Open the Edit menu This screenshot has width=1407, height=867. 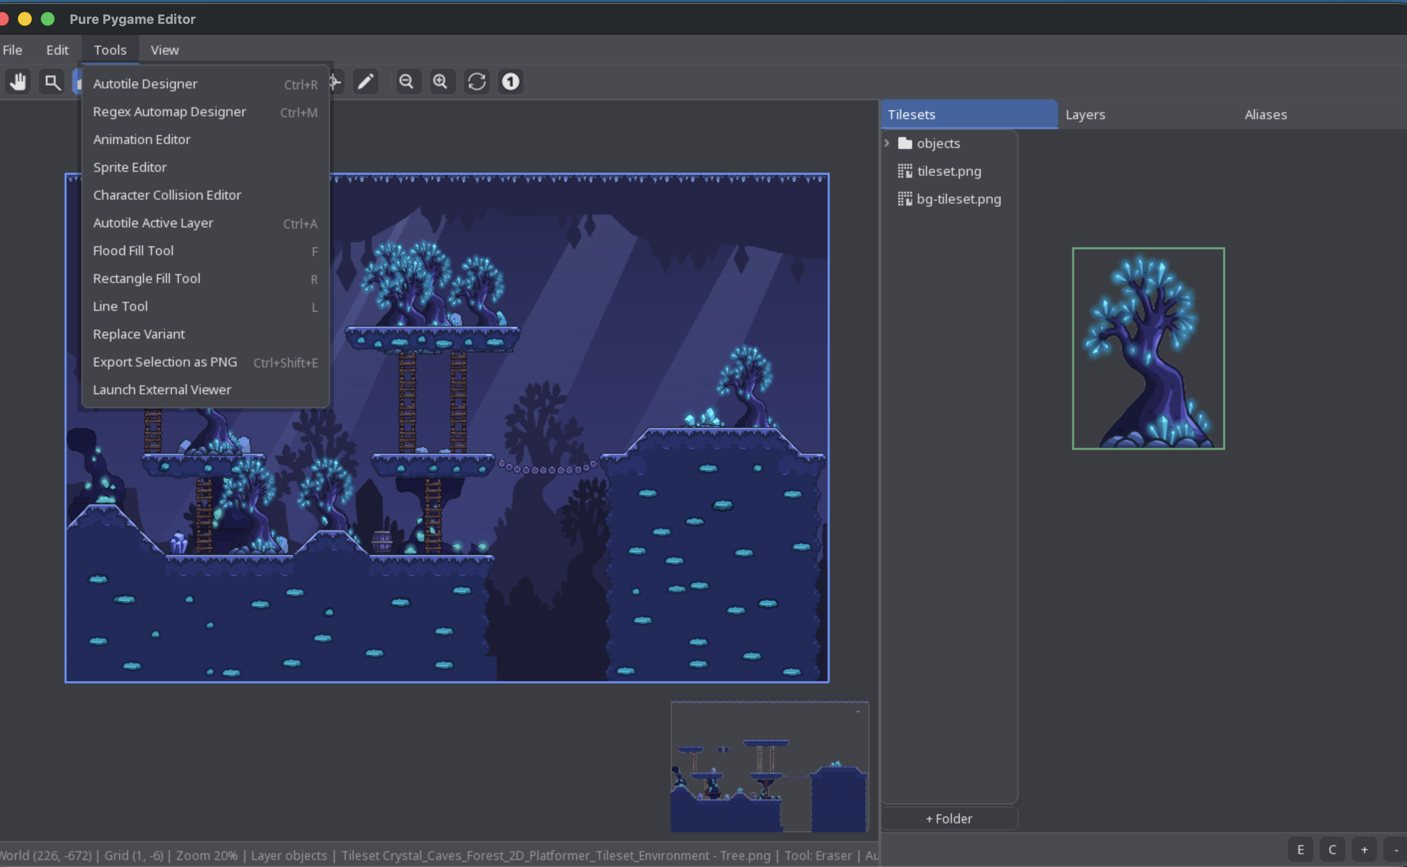pos(57,50)
